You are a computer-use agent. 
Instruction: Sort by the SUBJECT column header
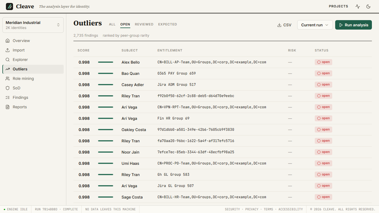pos(130,50)
